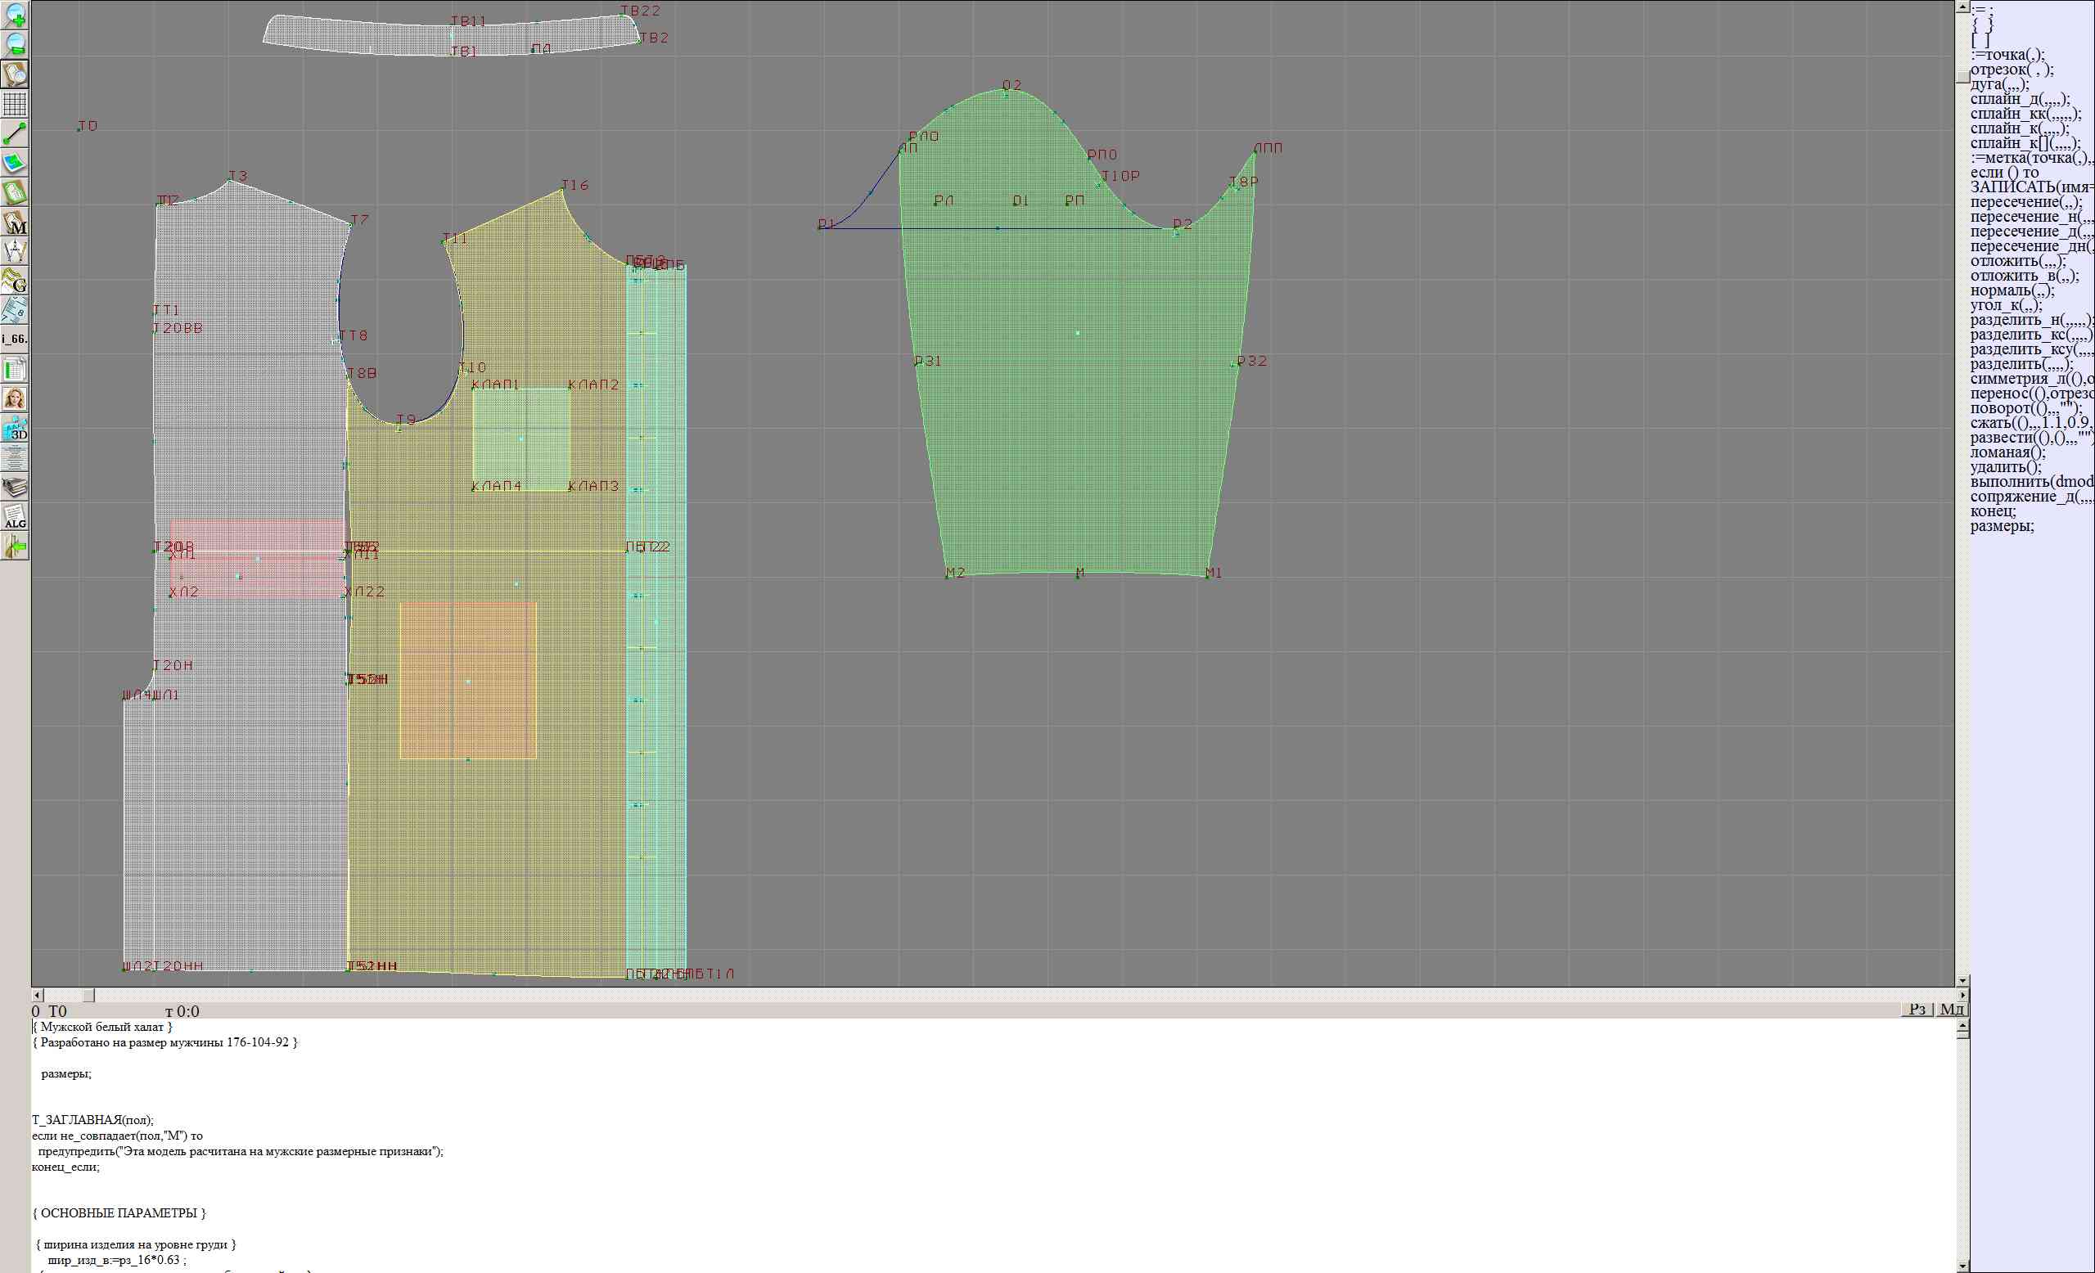Screen dimensions: 2095x1273
Task: Click the i_66 size label button
Action: 15,339
